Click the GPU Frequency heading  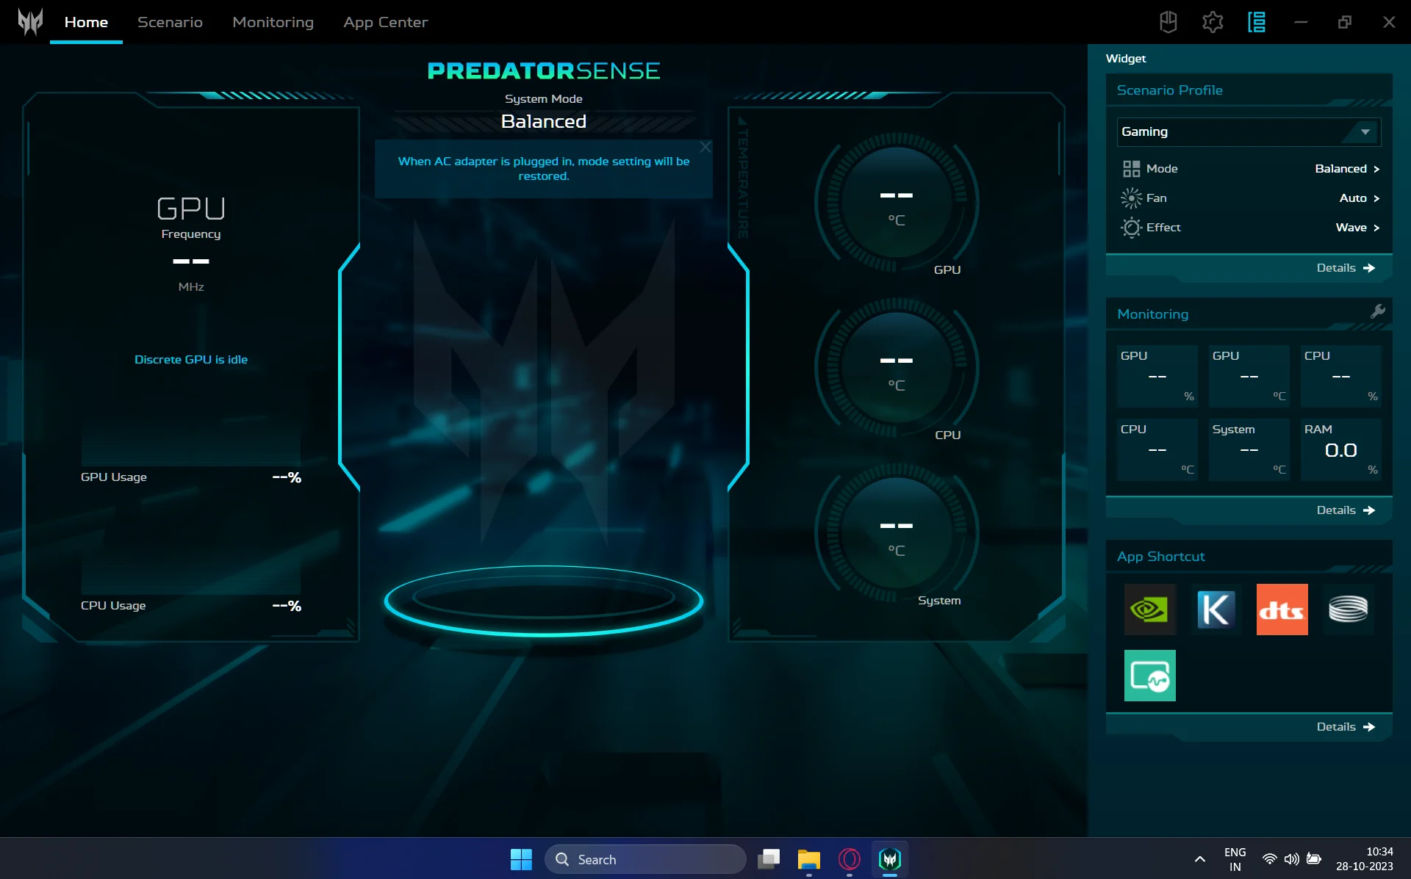[191, 217]
